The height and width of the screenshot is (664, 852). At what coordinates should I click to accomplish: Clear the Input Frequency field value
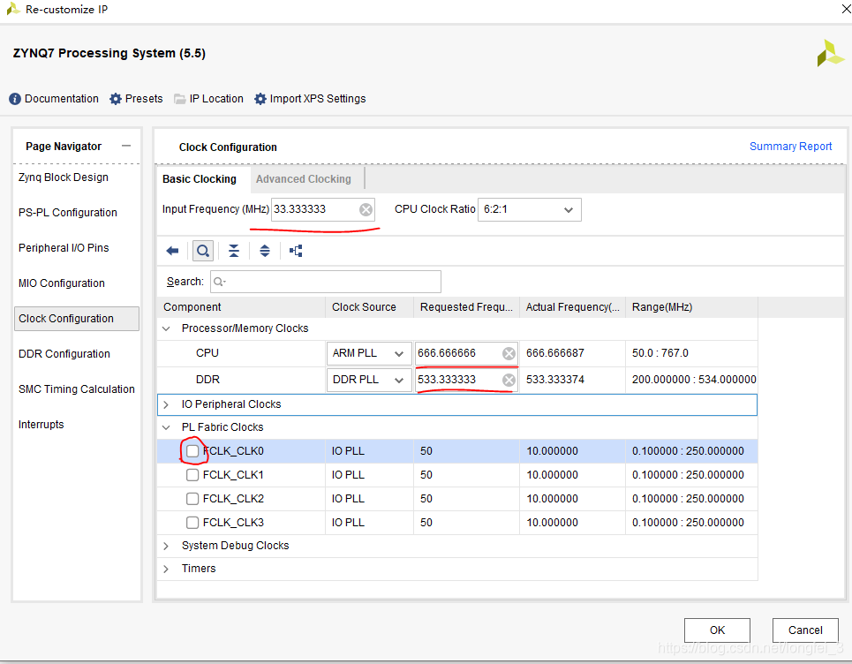click(x=366, y=210)
